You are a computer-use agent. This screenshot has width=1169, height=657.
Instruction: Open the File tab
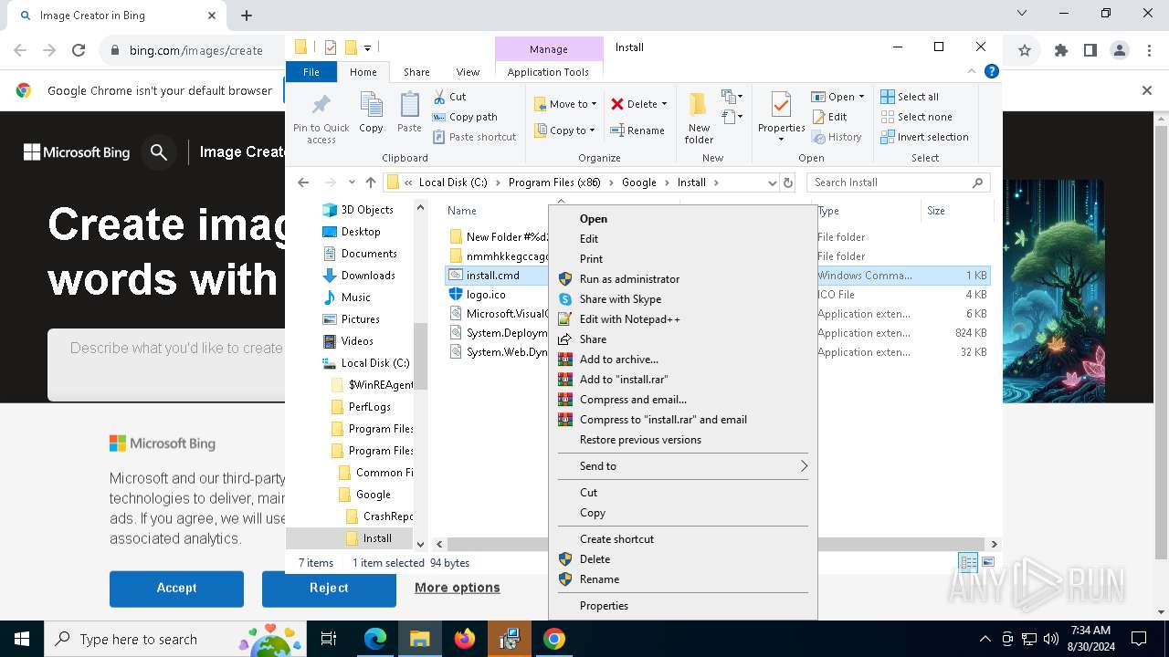point(311,72)
